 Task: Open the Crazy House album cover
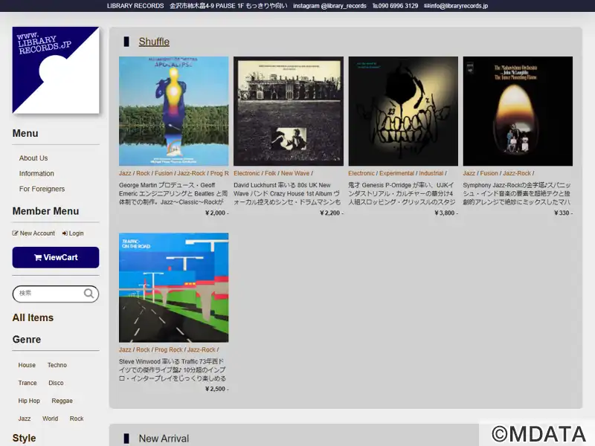pyautogui.click(x=289, y=111)
